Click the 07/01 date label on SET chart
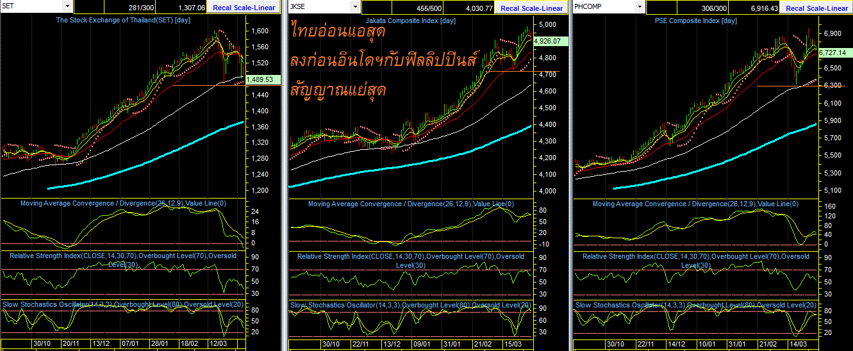 click(x=131, y=344)
